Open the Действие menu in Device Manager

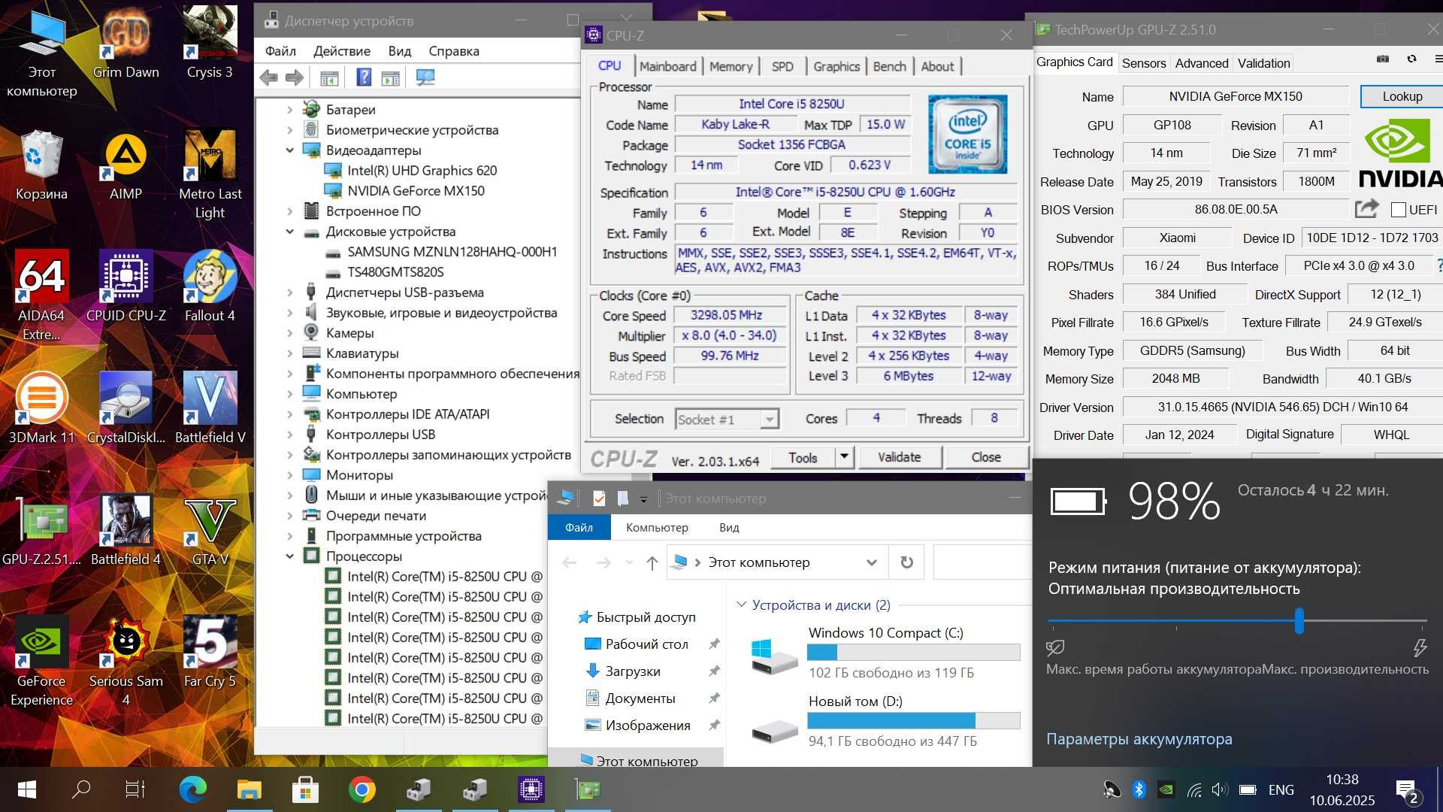pyautogui.click(x=342, y=51)
